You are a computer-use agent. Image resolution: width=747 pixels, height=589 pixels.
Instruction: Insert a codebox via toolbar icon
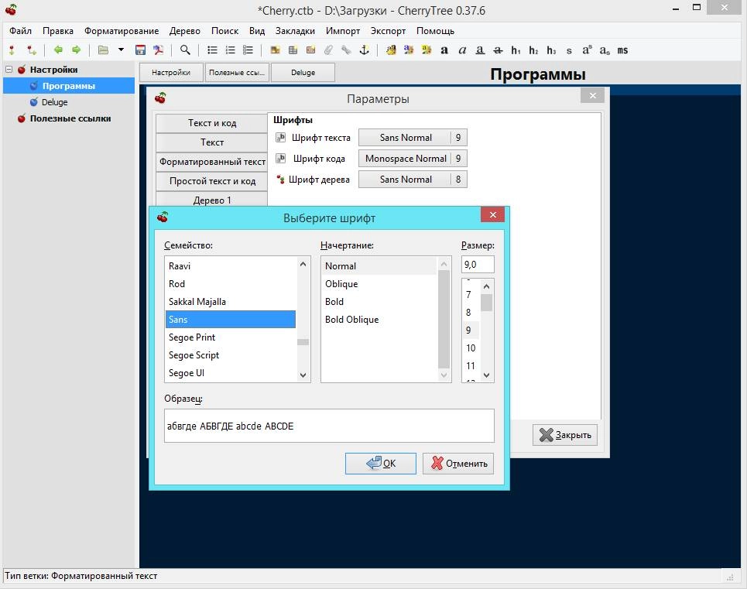click(x=310, y=50)
